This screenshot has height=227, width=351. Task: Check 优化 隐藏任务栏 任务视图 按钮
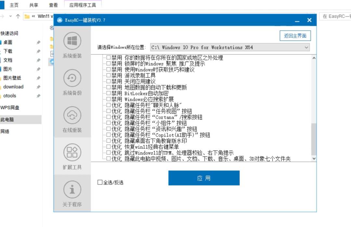coord(108,111)
